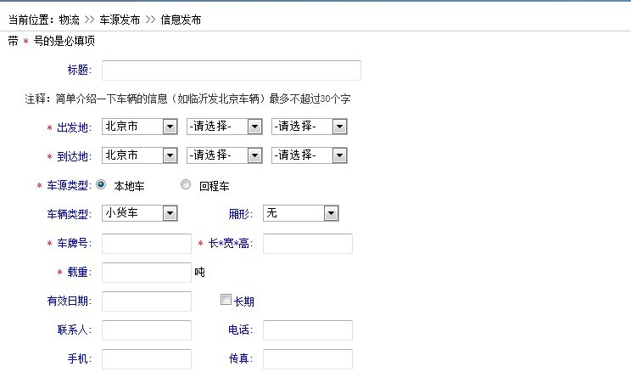Open the third 出发地 -请选择- dropdown
The width and height of the screenshot is (631, 372).
tap(310, 127)
